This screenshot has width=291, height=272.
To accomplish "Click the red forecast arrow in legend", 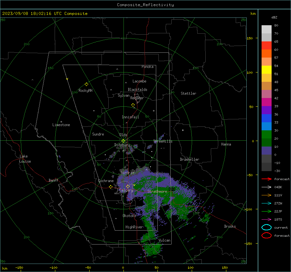I will coord(266,179).
